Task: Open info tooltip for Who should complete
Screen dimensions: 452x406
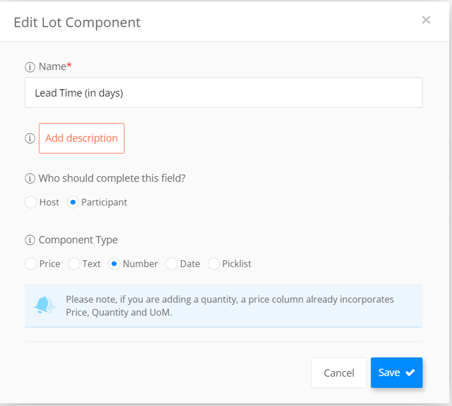Action: (x=30, y=179)
